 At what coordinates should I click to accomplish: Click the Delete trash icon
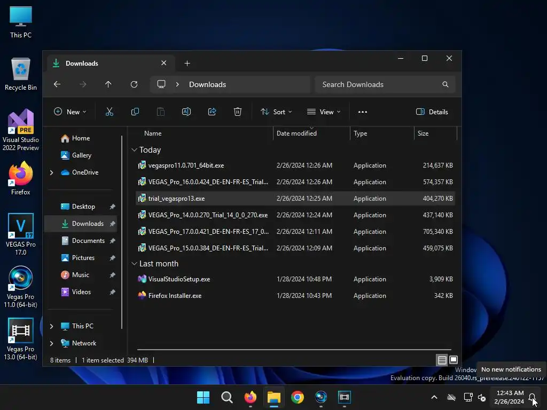coord(238,112)
